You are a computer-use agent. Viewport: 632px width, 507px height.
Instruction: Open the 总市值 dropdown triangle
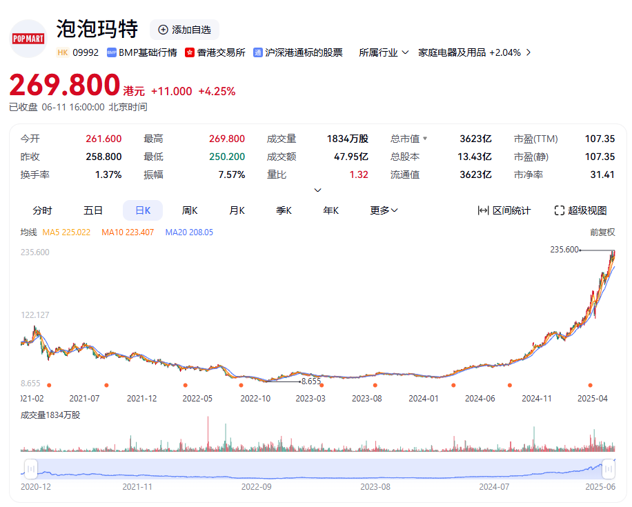tap(425, 139)
